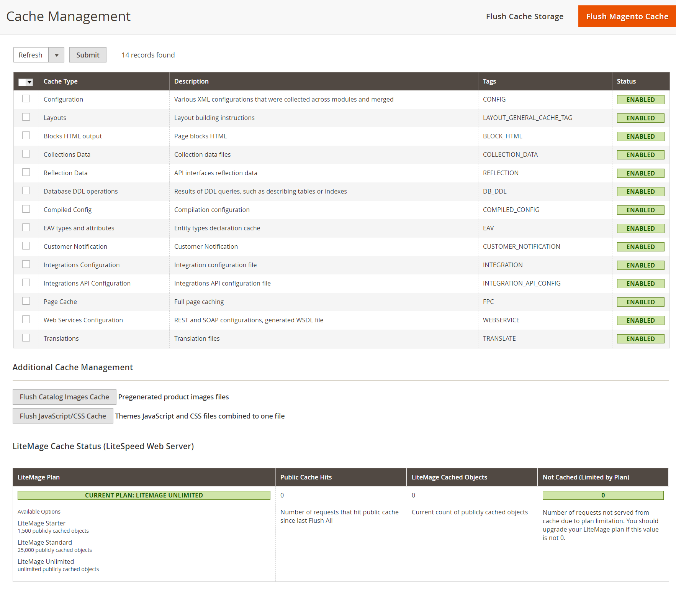Screen dimensions: 676x591
Task: Check the Integrations API Configuration checkbox
Action: (x=26, y=283)
